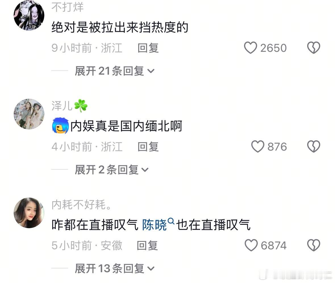Reply to the 4小时前 浙江 comment
335x283 pixels.
[x=148, y=147]
